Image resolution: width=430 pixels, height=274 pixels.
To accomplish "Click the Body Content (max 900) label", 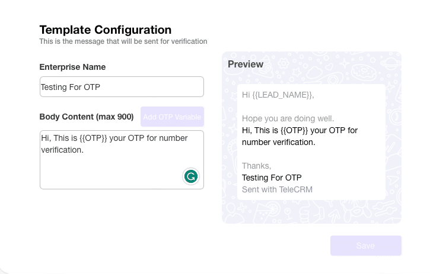I will [x=87, y=117].
